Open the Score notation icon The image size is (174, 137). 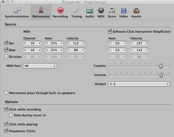coord(112,11)
